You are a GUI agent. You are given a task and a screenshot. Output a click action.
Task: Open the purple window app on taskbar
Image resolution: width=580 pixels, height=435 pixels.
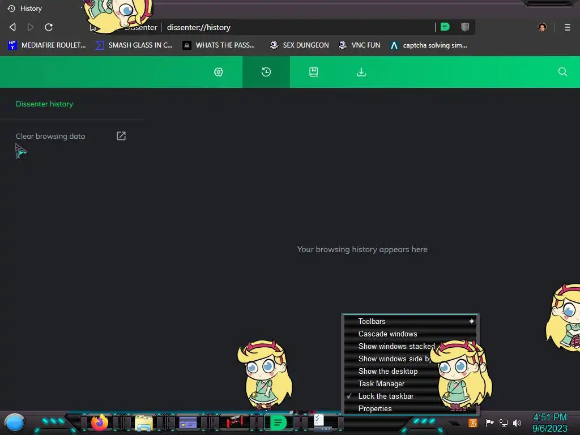188,423
